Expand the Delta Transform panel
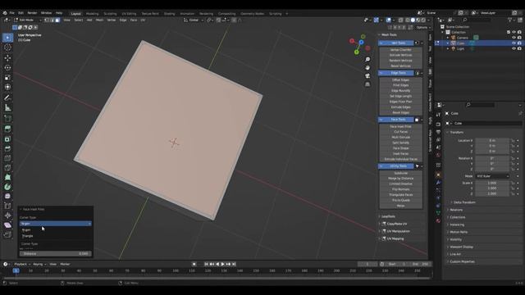The image size is (525, 295). (x=464, y=202)
